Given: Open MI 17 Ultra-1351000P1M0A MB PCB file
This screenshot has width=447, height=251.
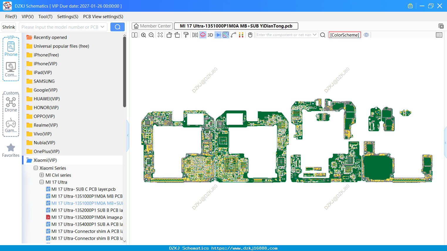Looking at the screenshot, I should [x=84, y=196].
